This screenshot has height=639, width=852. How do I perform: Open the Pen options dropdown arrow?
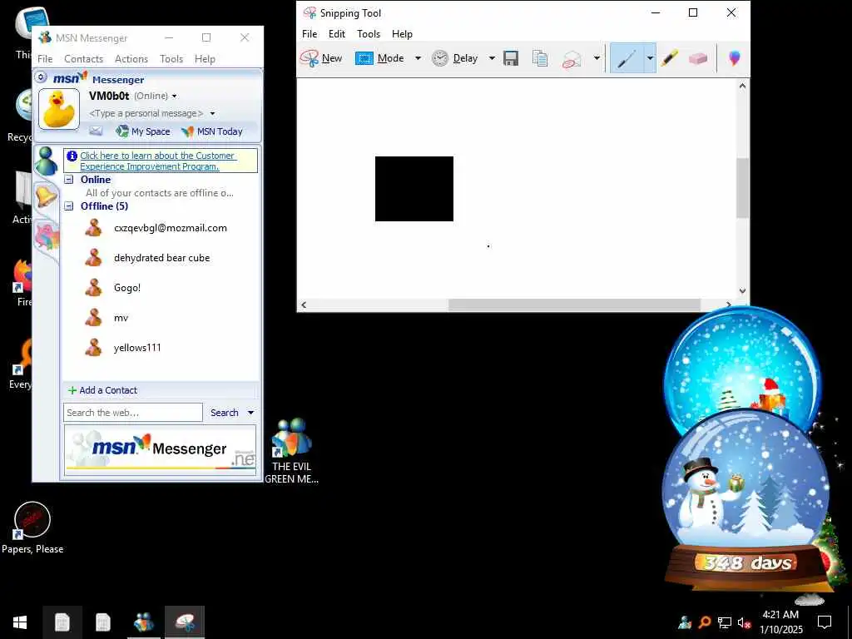coord(650,58)
